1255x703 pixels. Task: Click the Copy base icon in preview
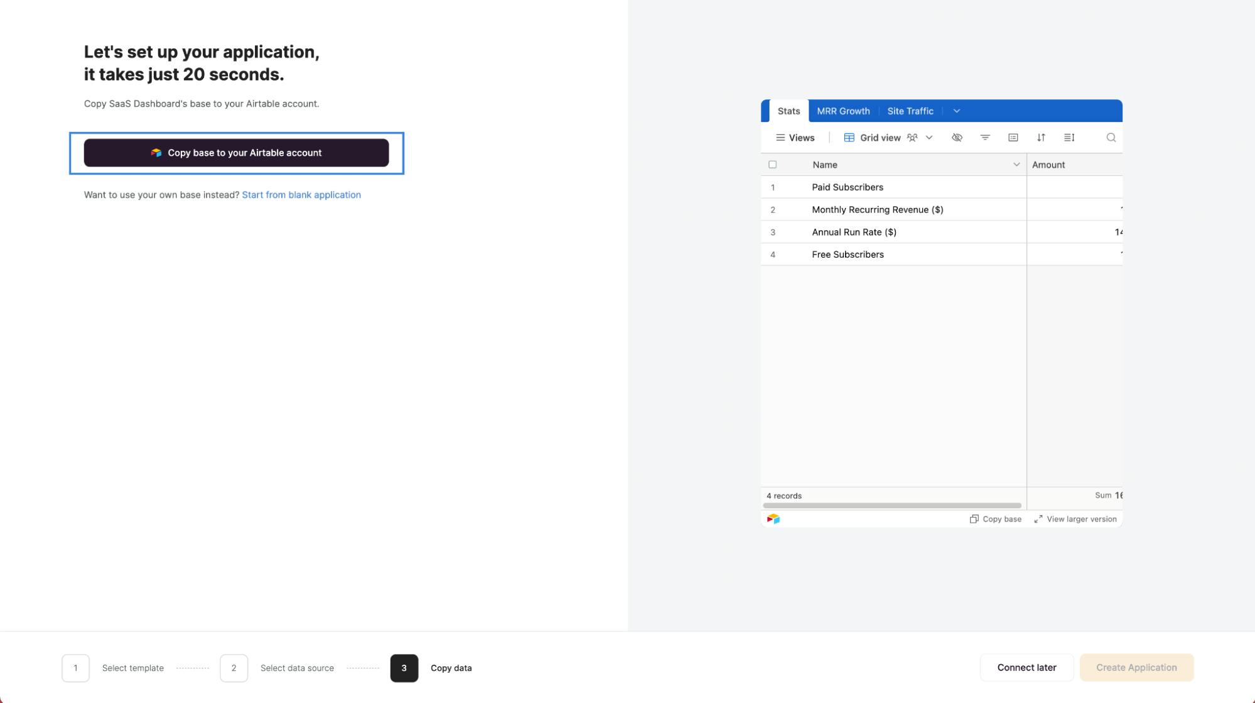point(975,518)
